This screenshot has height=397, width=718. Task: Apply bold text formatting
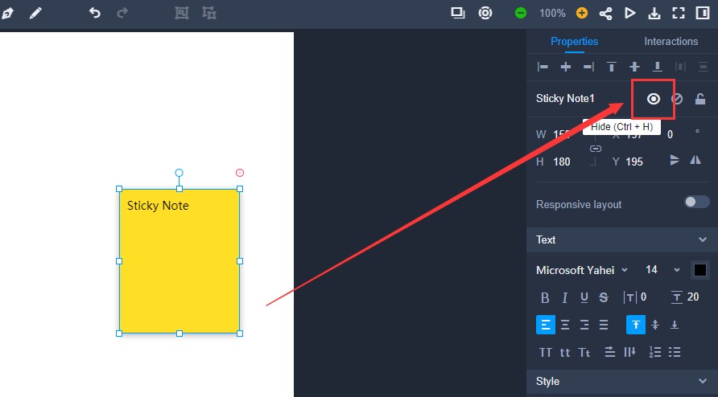(545, 297)
